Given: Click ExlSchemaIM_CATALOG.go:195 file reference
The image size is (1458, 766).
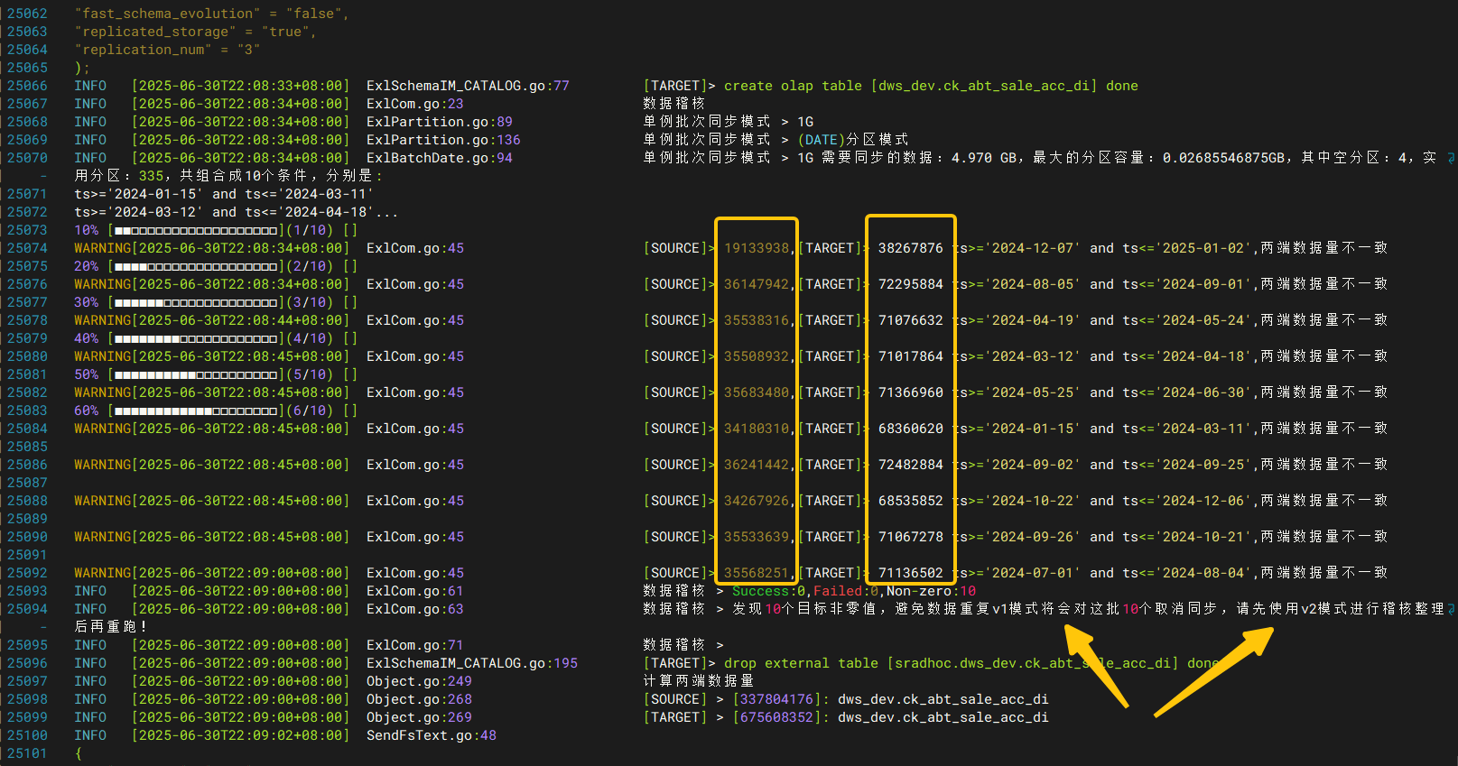Looking at the screenshot, I should coord(472,663).
